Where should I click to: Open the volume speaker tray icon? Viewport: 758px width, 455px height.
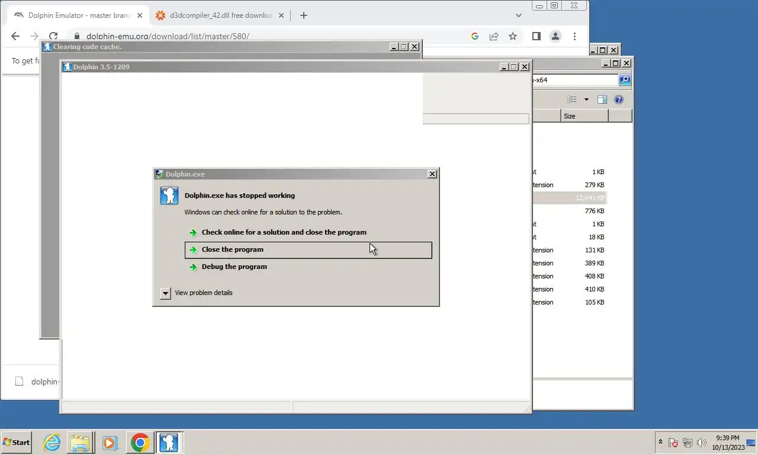702,443
